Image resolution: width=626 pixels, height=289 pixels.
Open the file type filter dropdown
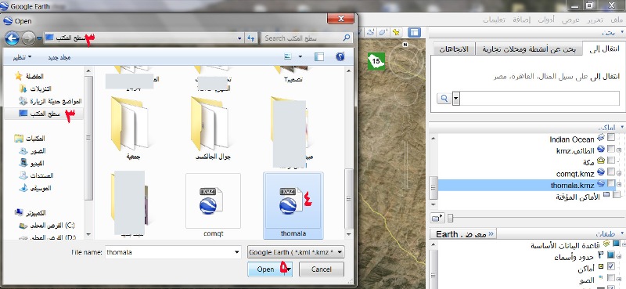pos(296,252)
